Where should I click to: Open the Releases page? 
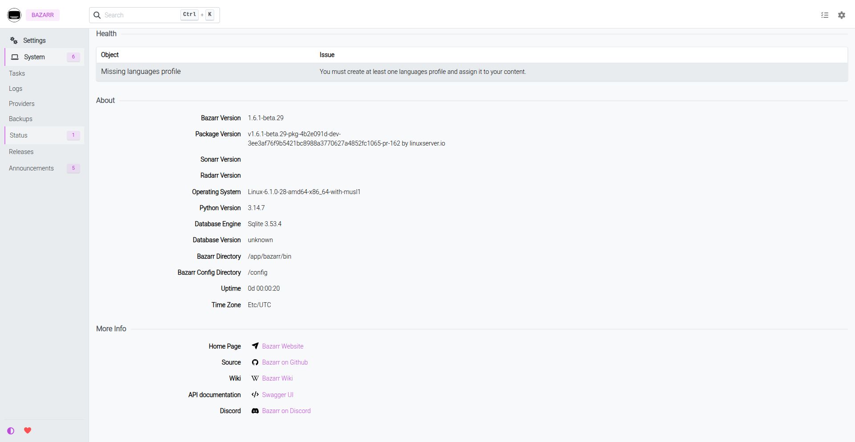[45, 152]
